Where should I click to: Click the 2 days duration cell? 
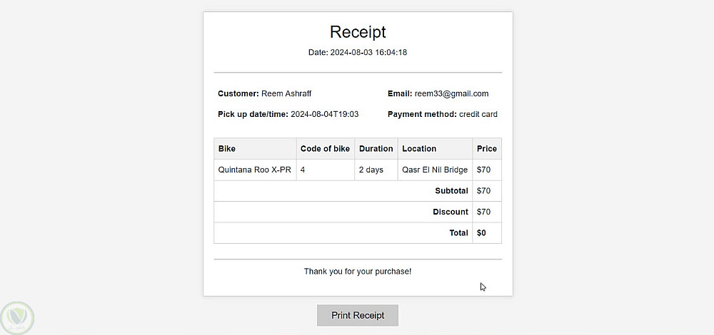coord(371,170)
